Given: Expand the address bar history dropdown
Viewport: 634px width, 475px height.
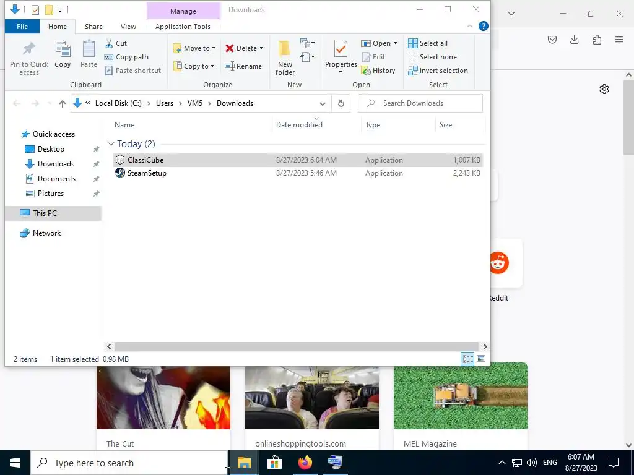Looking at the screenshot, I should 322,103.
